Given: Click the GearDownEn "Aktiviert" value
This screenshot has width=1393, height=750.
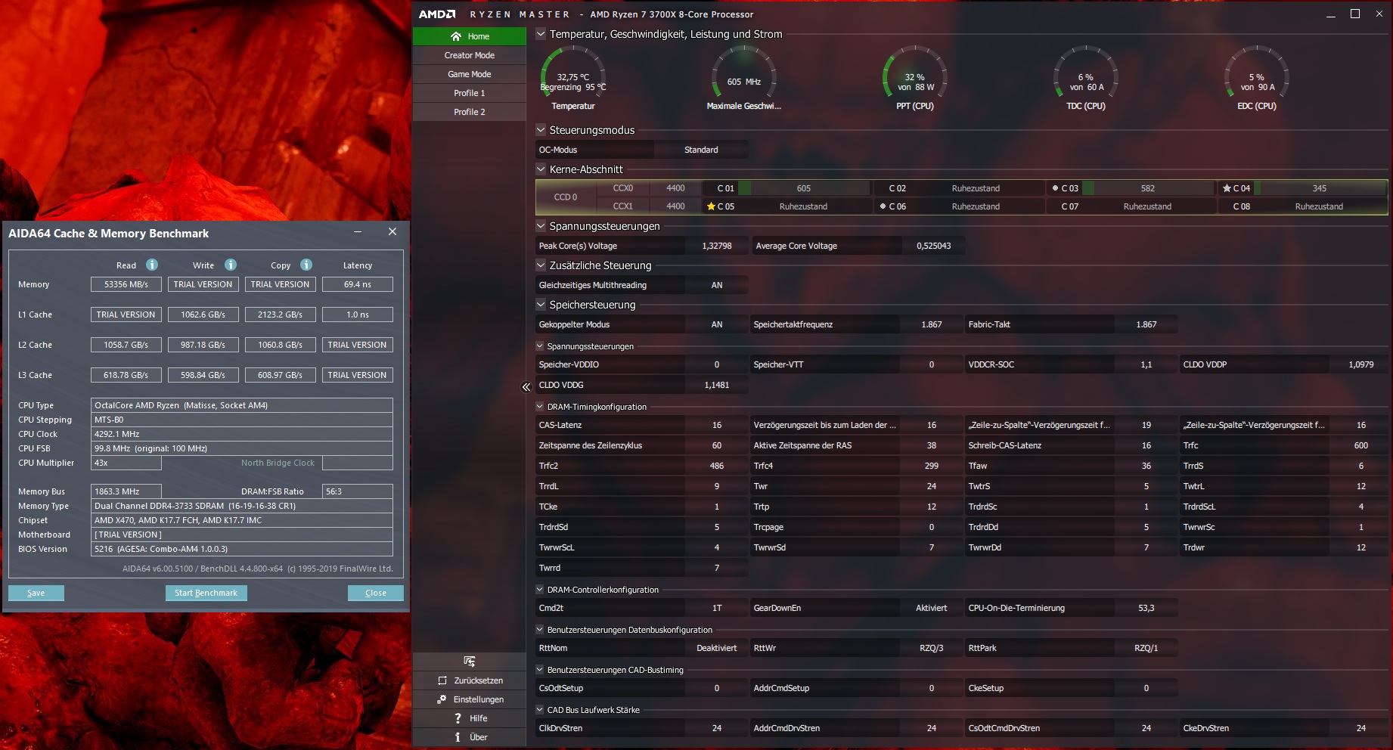Looking at the screenshot, I should click(932, 608).
